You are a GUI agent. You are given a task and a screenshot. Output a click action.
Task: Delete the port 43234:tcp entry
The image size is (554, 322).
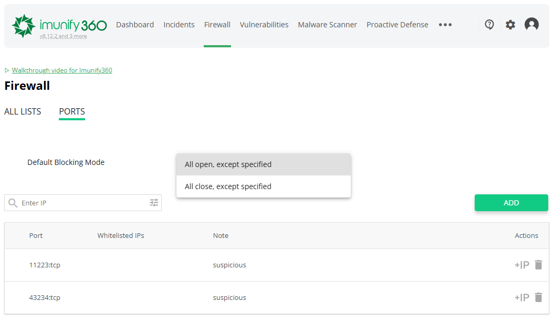click(538, 298)
